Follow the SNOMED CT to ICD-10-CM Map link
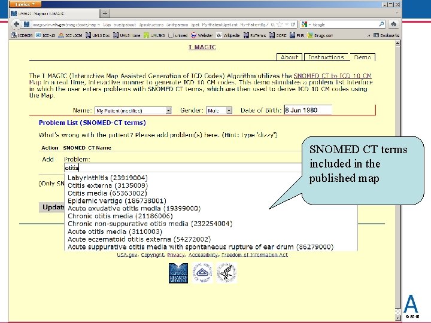431x323 pixels. point(333,76)
